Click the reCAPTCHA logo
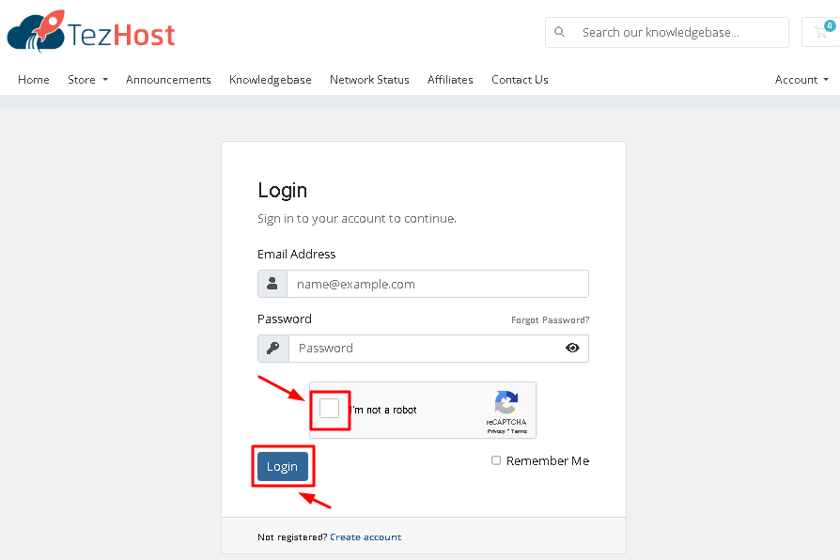The width and height of the screenshot is (840, 560). click(x=506, y=403)
